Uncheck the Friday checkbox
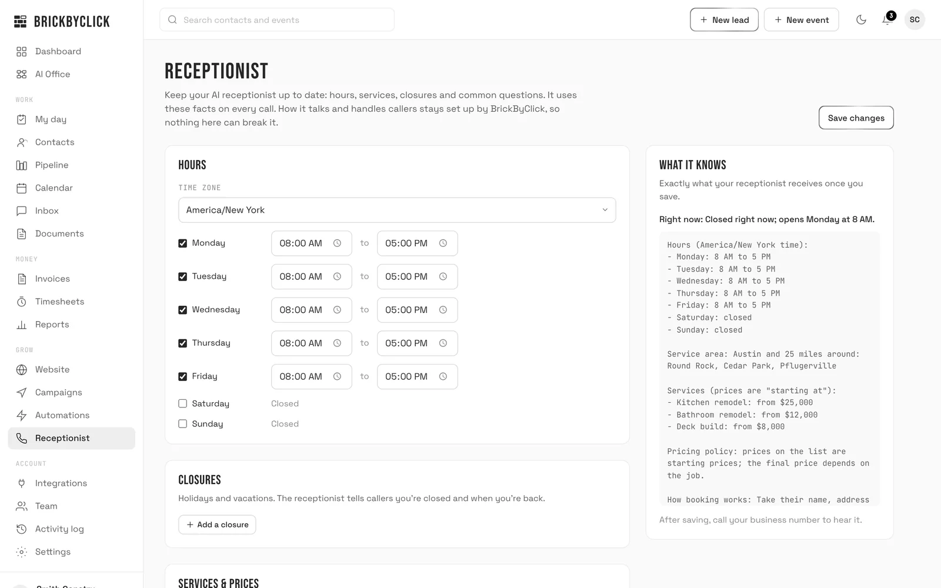This screenshot has height=588, width=941. 182,376
